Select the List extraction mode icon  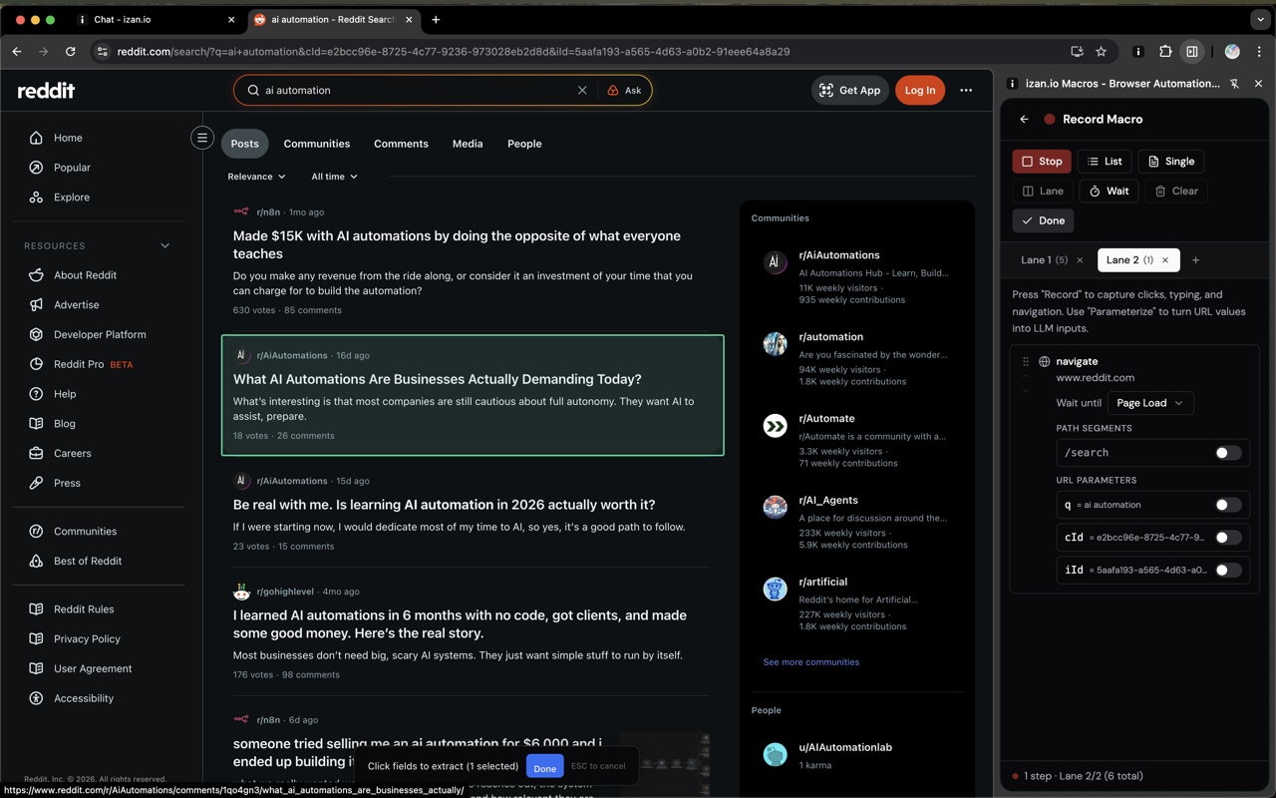click(x=1105, y=161)
